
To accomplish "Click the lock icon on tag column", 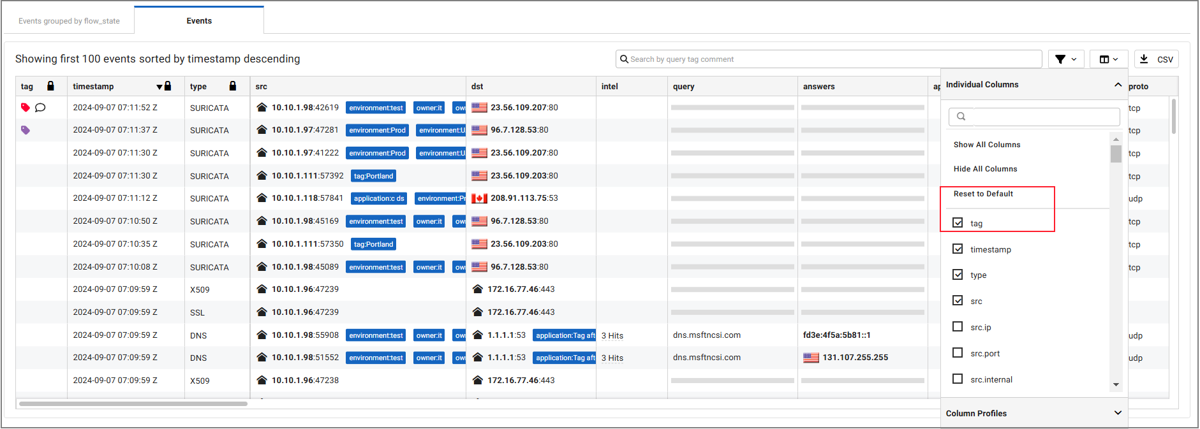I will coord(51,86).
